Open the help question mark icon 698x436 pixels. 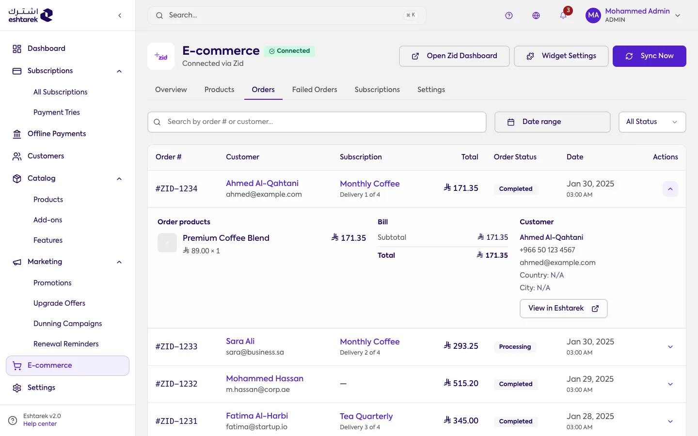coord(509,16)
